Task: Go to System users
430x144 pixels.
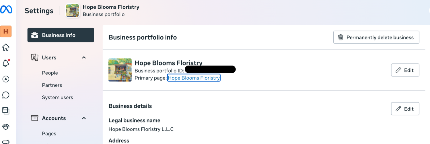Action: click(x=57, y=97)
